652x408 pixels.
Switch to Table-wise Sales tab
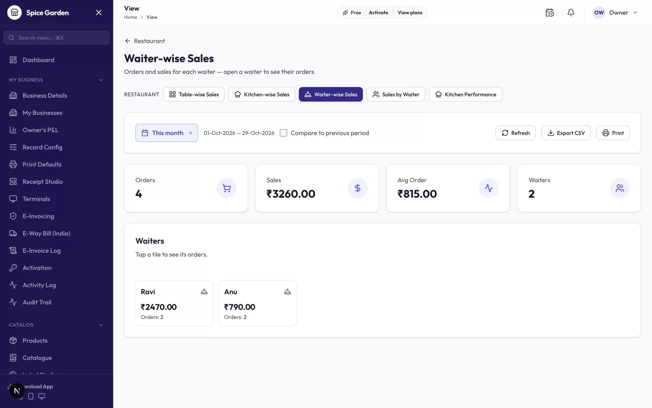tap(194, 94)
